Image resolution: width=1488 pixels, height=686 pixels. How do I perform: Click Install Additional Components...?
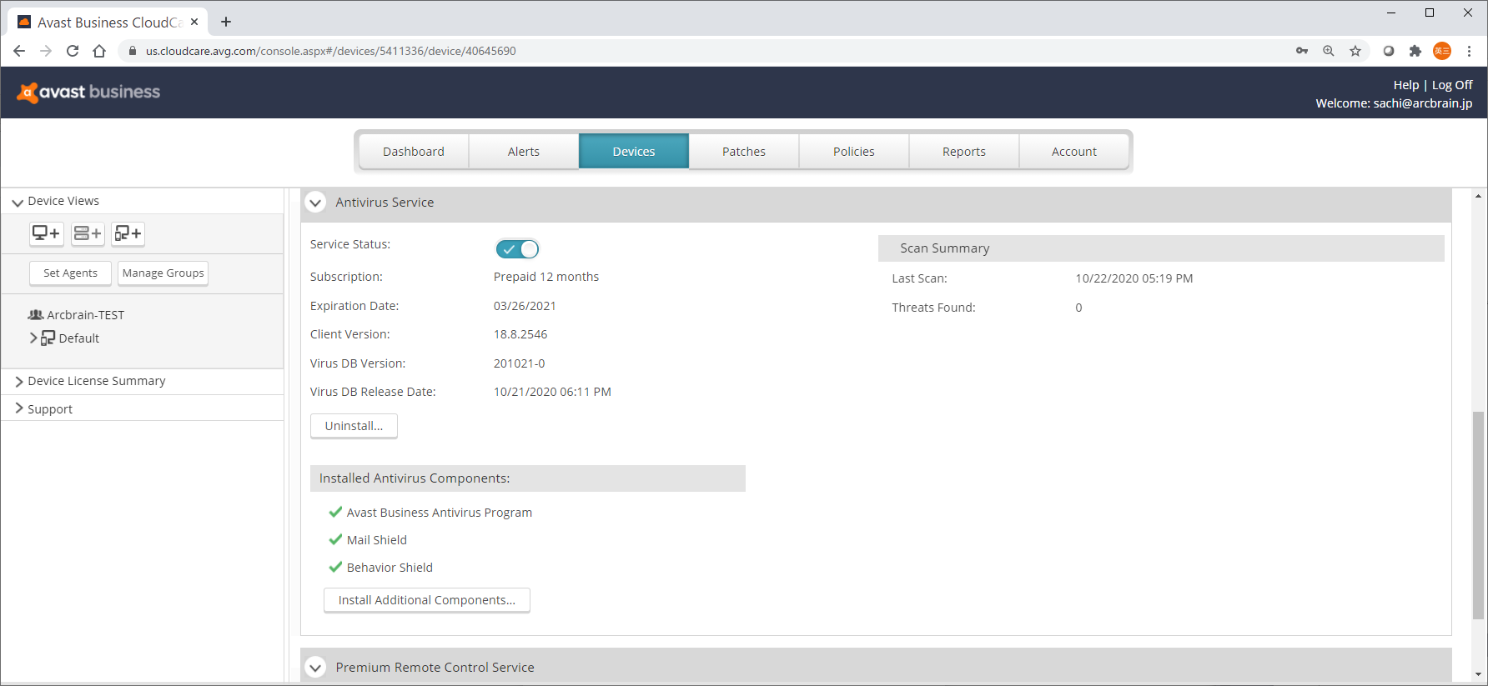tap(427, 600)
